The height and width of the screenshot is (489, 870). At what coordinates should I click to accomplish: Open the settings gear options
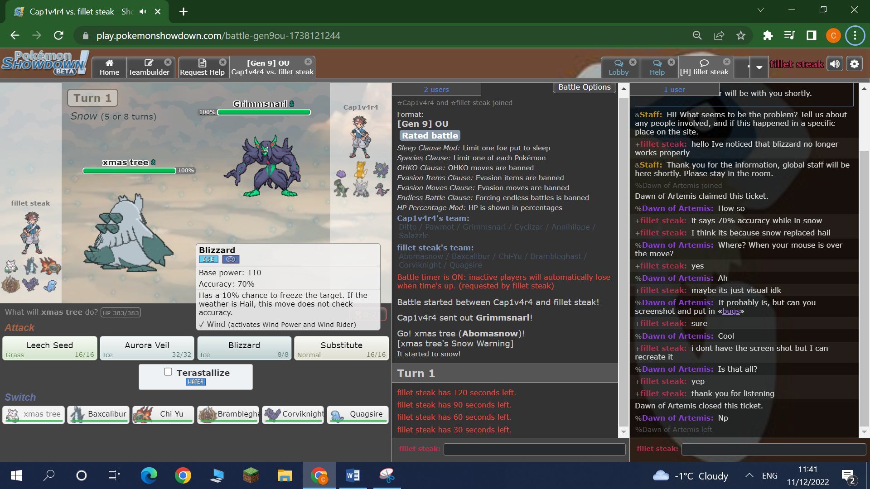click(x=855, y=64)
